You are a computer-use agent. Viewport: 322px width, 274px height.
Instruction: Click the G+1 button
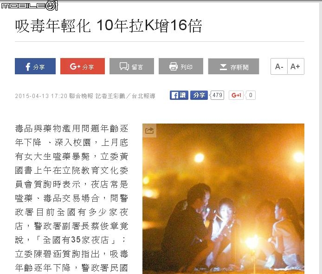(x=236, y=95)
